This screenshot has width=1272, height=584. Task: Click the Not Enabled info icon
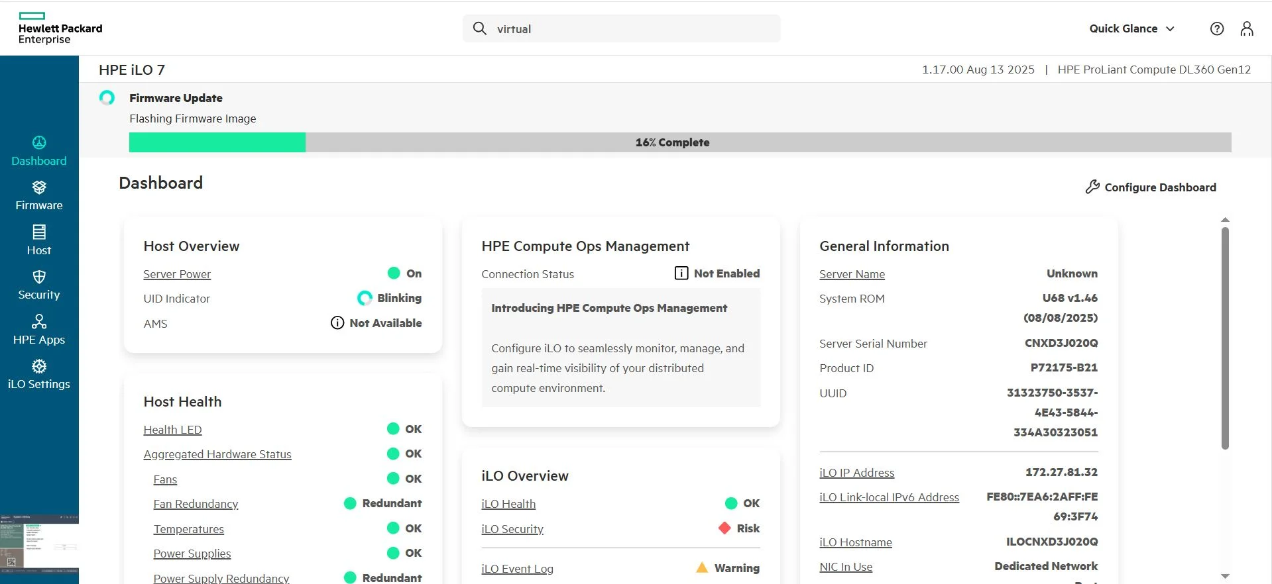pos(681,273)
